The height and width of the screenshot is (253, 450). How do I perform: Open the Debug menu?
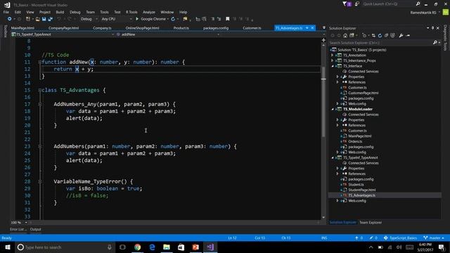tap(75, 12)
